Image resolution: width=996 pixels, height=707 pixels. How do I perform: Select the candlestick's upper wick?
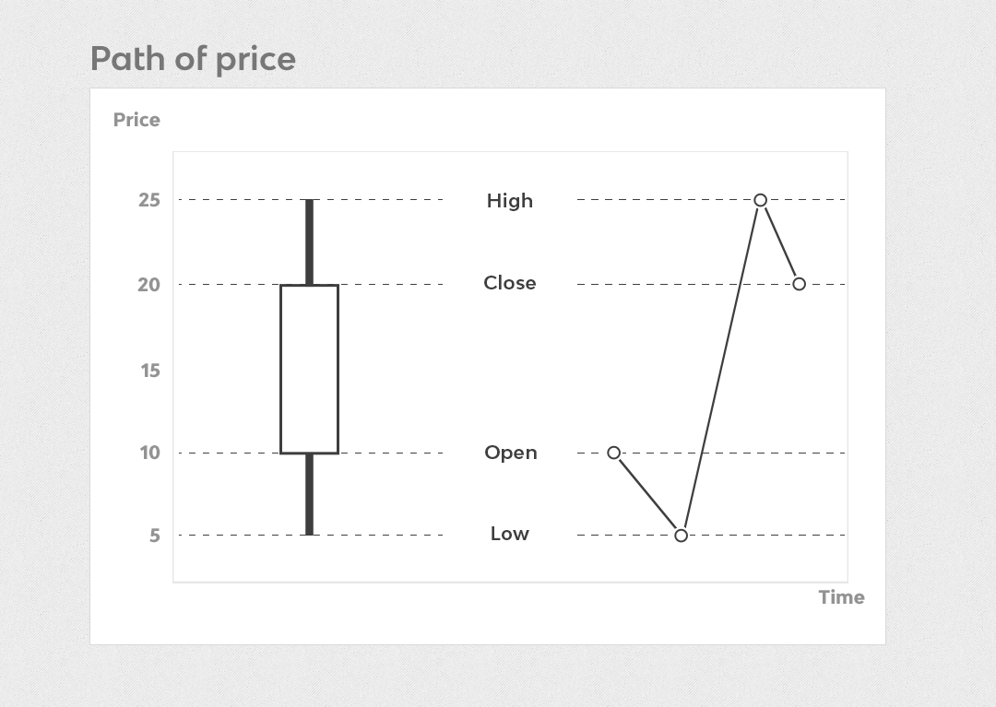point(310,242)
